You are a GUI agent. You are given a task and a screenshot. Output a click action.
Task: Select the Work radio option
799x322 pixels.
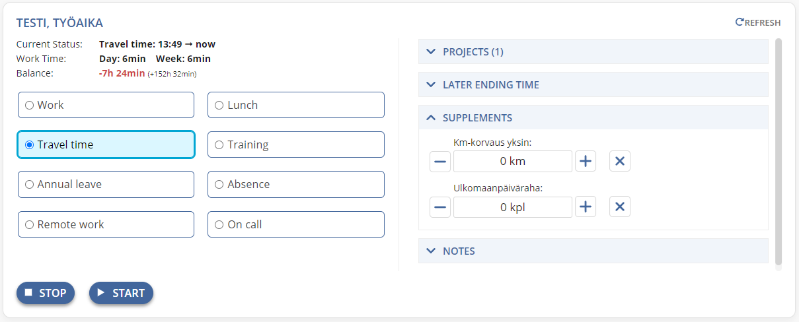point(106,105)
